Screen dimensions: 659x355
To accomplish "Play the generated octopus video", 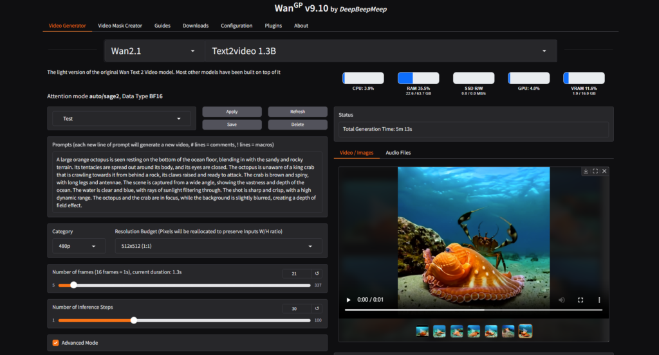I will pyautogui.click(x=349, y=300).
